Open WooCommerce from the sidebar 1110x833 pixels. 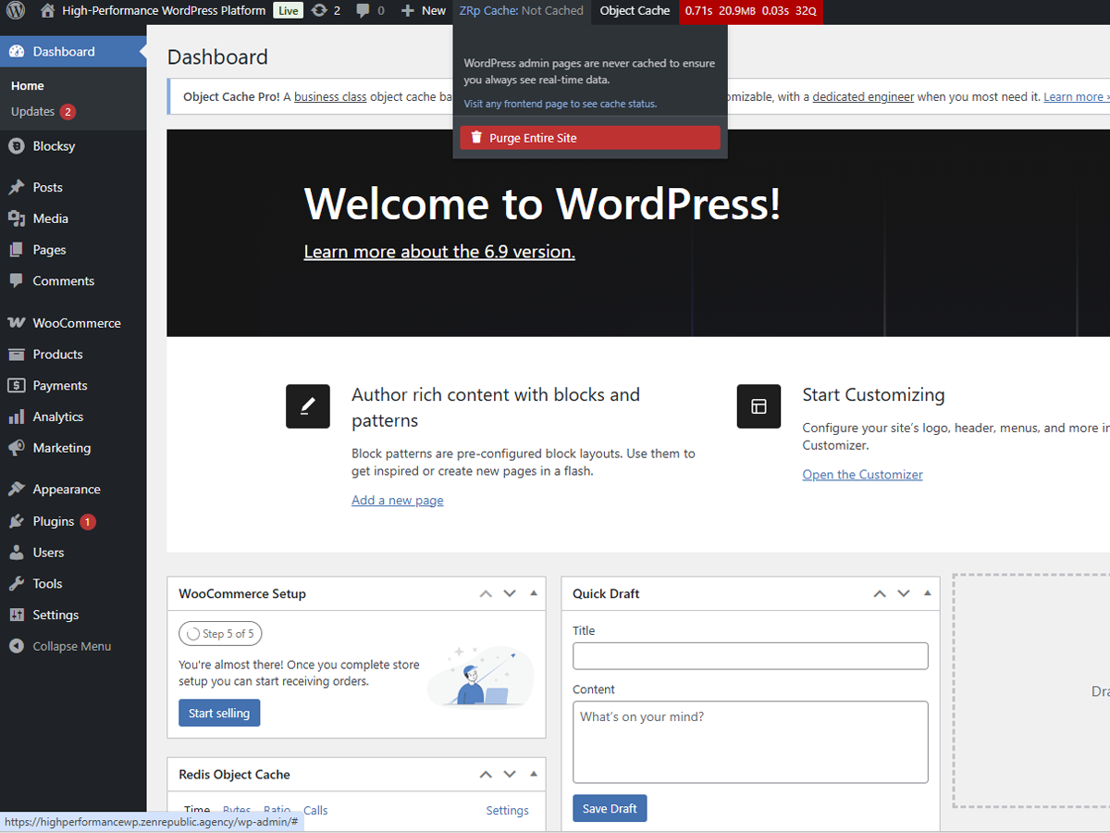(x=76, y=323)
